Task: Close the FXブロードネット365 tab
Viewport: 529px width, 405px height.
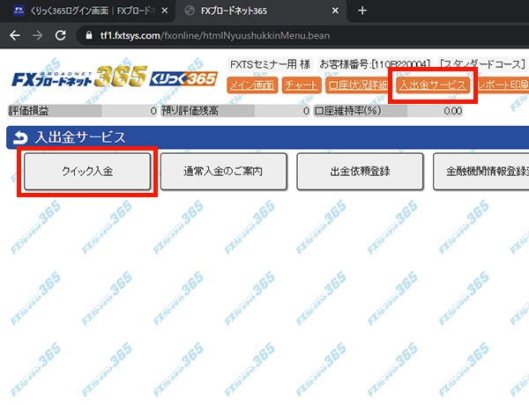Action: (x=334, y=11)
